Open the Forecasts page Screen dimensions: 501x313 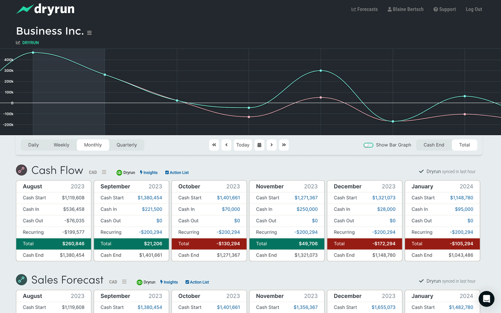(365, 9)
